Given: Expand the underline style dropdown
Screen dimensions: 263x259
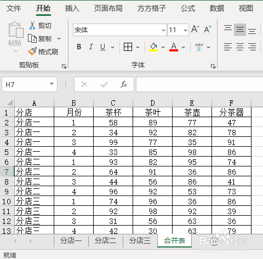Looking at the screenshot, I should coord(113,47).
